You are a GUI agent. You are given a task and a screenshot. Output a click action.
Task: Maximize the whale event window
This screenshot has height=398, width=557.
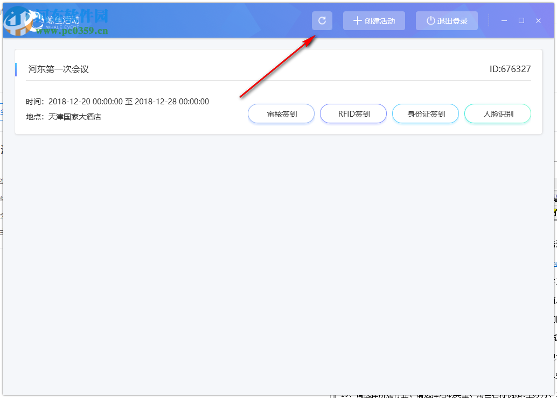point(521,20)
